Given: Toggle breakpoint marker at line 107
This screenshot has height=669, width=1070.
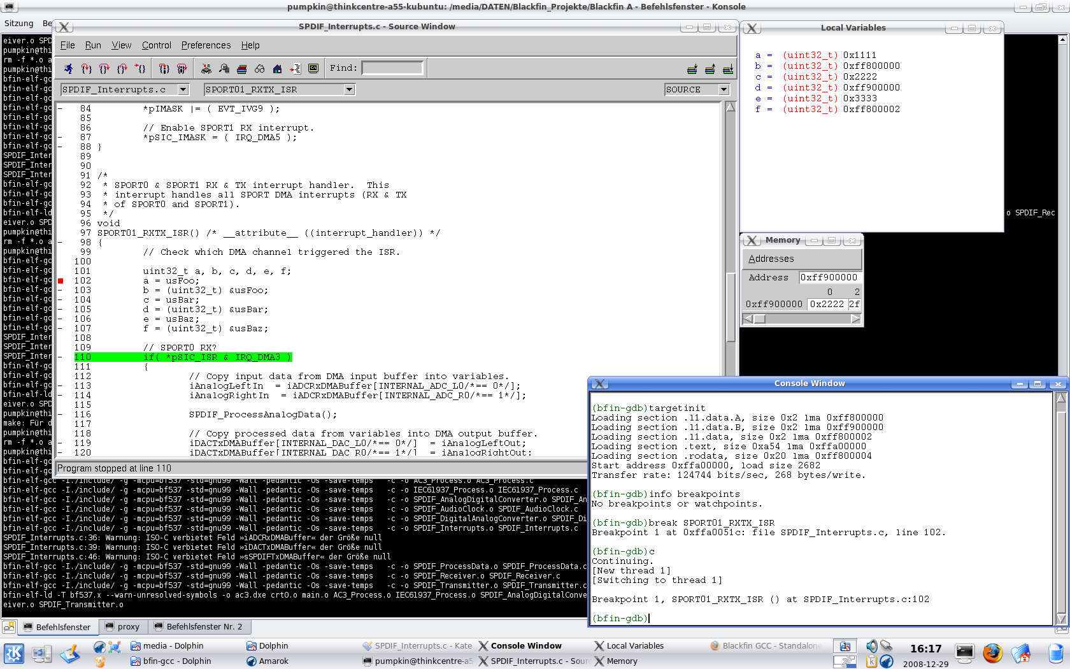Looking at the screenshot, I should point(61,329).
